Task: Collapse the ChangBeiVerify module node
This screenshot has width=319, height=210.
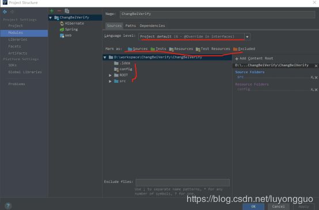Action: click(51, 18)
